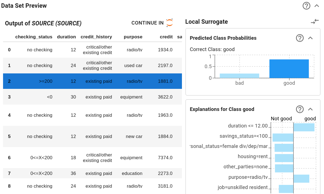Click the 36 duration cell in row 7
Screen dimensions: 324x194
(x=73, y=173)
